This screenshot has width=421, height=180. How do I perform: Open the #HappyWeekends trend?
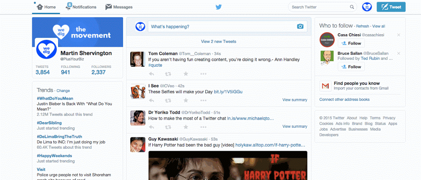[x=54, y=155]
